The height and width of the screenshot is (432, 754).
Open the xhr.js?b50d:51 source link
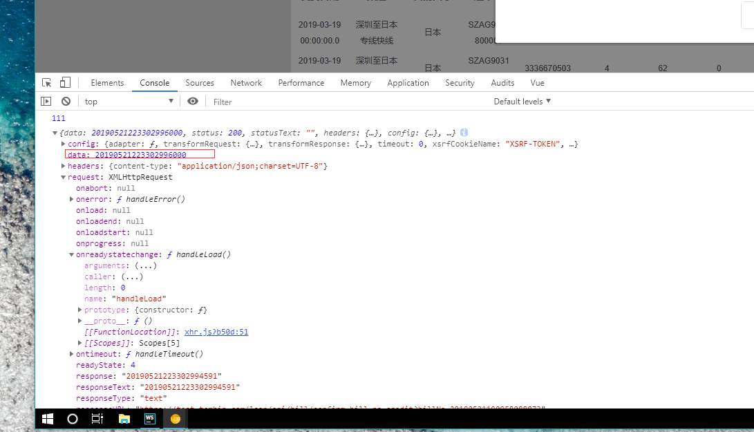pyautogui.click(x=216, y=331)
